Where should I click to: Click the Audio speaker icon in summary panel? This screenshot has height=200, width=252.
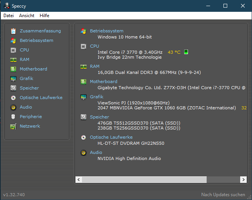pyautogui.click(x=83, y=153)
